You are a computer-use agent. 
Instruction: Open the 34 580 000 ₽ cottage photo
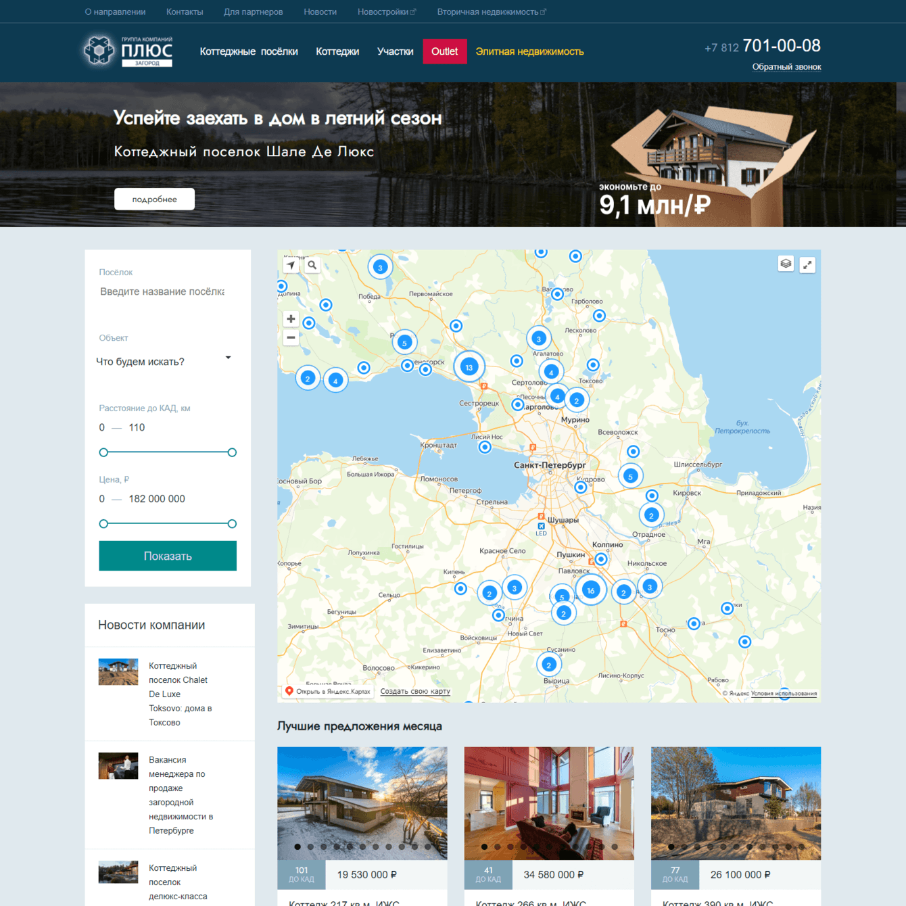(549, 803)
